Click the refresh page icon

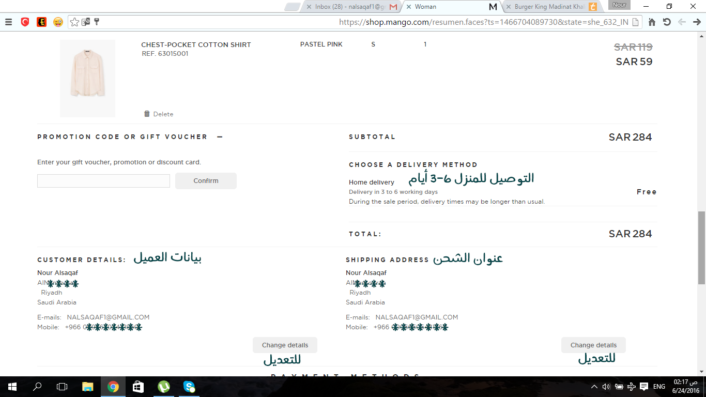pos(667,22)
